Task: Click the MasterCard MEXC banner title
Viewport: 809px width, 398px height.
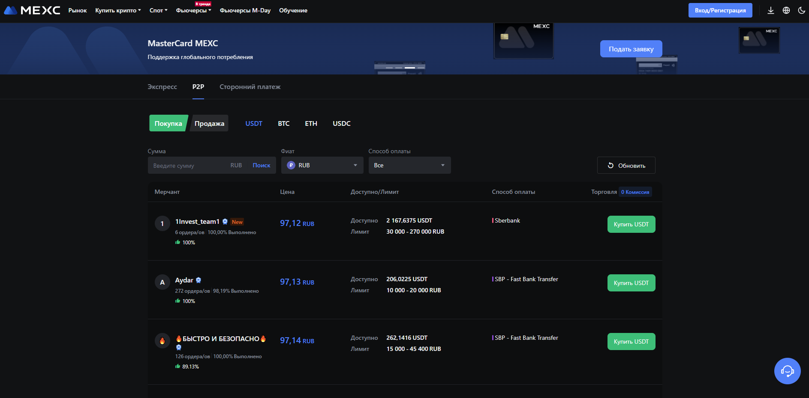Action: 183,43
